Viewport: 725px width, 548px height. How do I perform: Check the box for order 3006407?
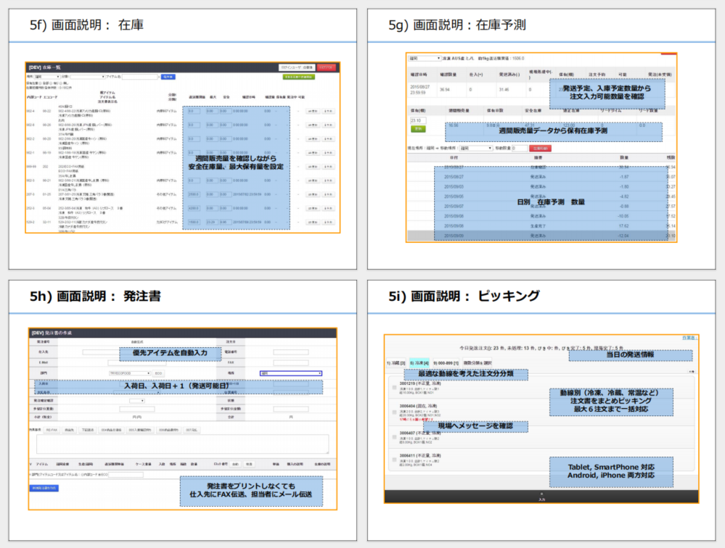point(394,437)
